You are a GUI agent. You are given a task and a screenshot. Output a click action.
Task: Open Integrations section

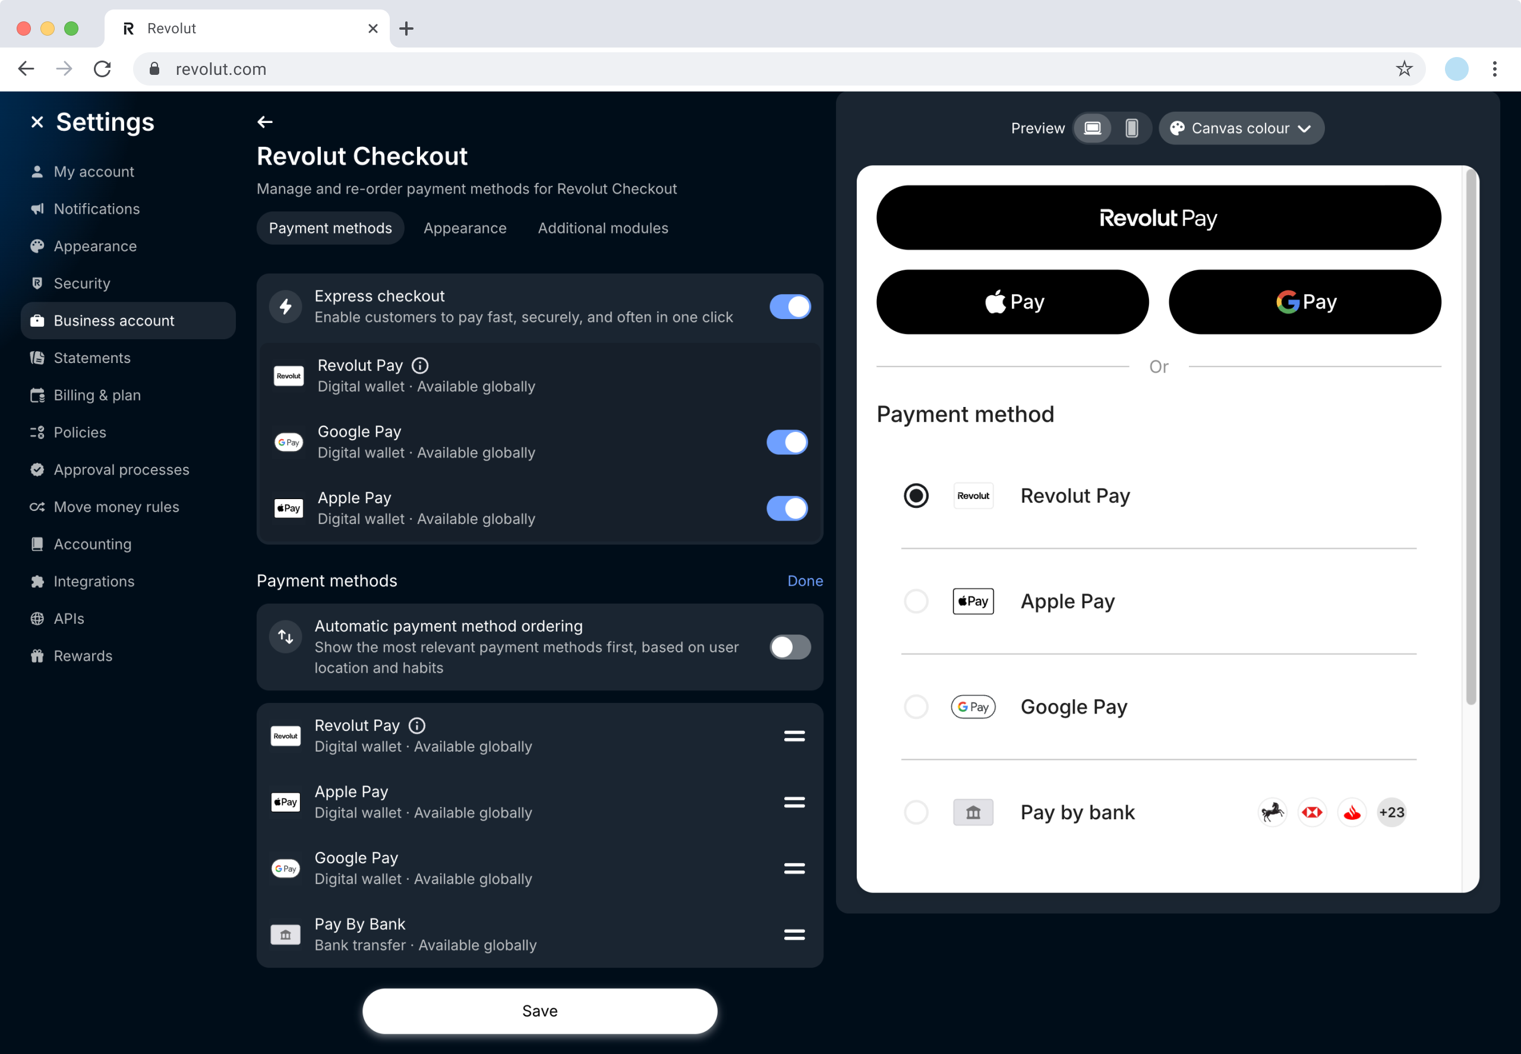point(128,581)
